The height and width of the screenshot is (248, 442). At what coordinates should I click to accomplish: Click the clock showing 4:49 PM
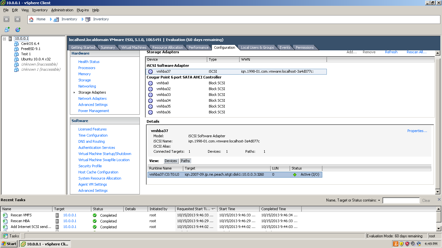click(x=431, y=244)
